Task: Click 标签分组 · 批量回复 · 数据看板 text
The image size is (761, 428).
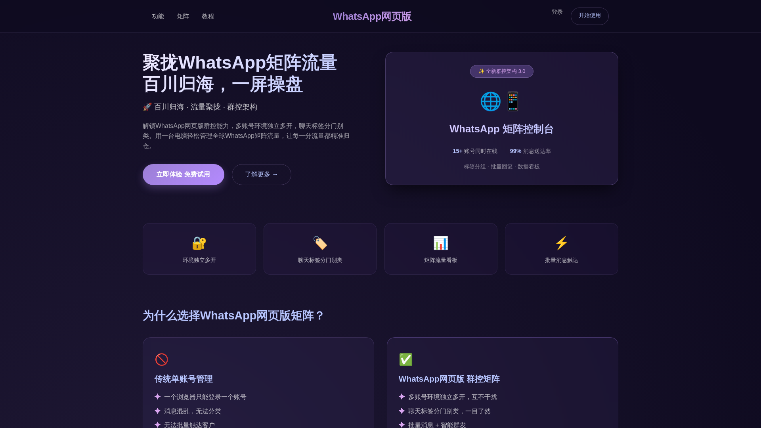Action: click(x=501, y=166)
